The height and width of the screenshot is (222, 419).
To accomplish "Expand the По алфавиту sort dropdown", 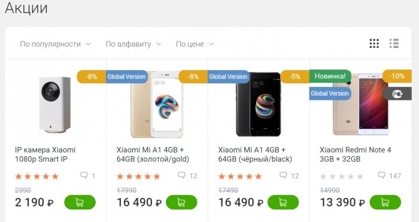I will [133, 44].
